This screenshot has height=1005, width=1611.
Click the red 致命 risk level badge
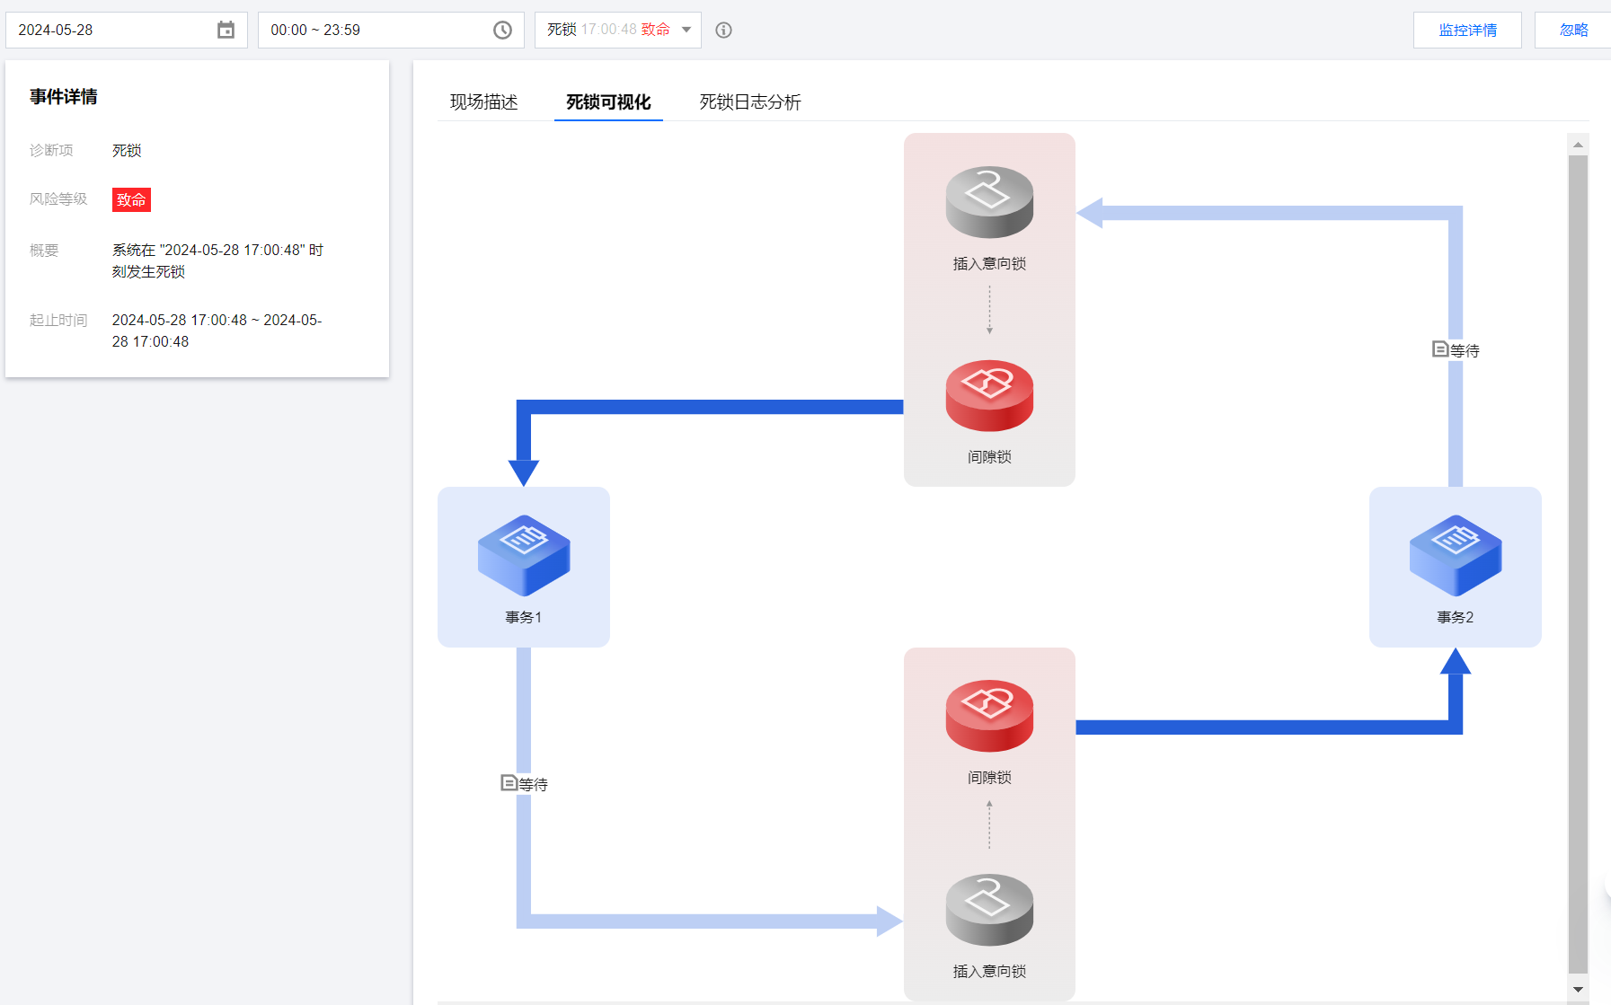pos(131,199)
